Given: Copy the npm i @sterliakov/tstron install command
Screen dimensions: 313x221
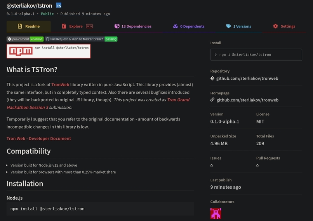Looking at the screenshot, I should point(256,55).
